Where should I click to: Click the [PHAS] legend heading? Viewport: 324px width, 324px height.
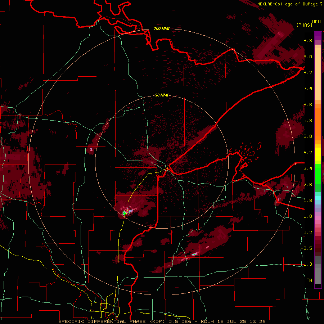point(304,25)
